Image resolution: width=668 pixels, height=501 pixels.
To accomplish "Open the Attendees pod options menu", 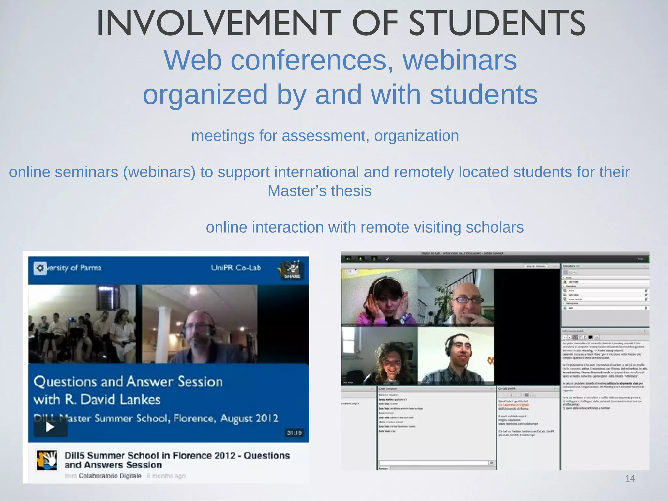I will (x=645, y=266).
